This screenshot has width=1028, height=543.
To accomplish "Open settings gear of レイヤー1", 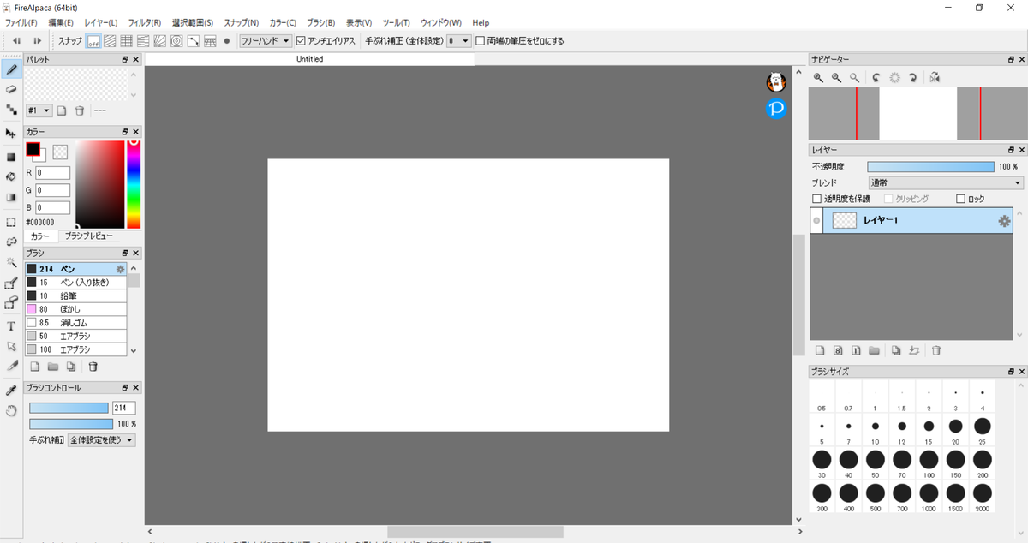I will click(1004, 221).
